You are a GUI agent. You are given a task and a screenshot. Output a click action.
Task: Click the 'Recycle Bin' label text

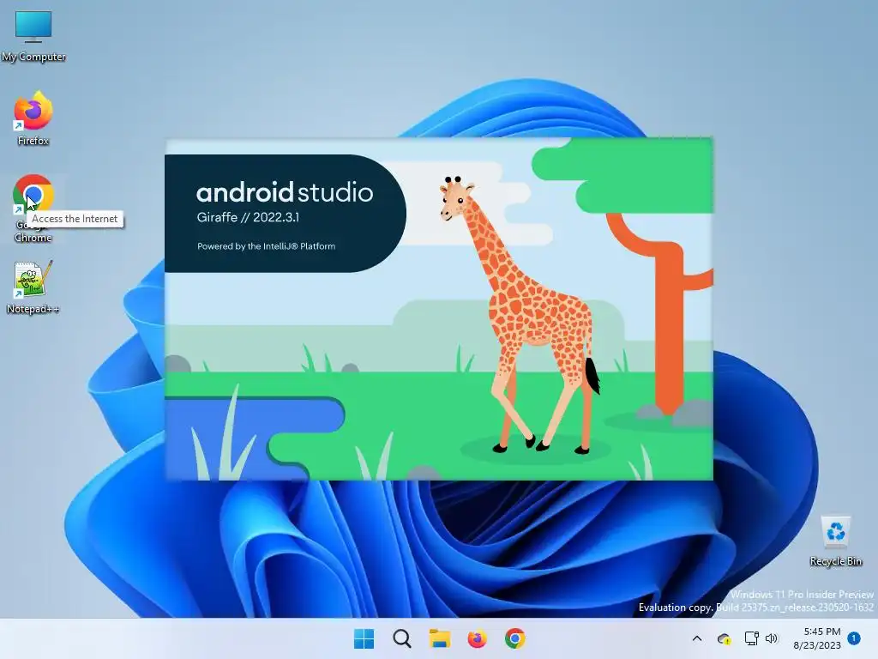[x=835, y=561]
